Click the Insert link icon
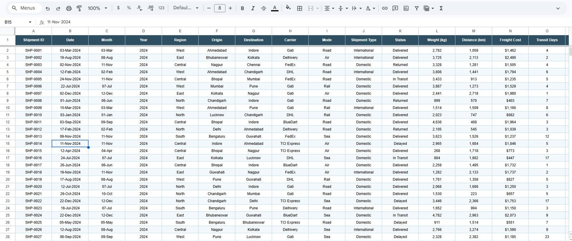The width and height of the screenshot is (572, 241). pos(385,8)
